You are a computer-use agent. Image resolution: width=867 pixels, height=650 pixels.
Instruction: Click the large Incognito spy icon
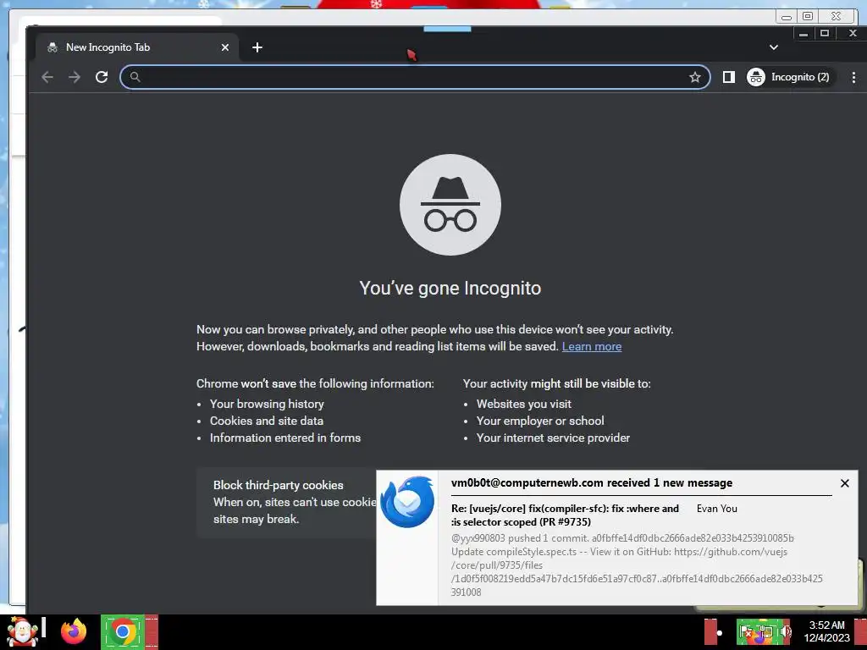[450, 205]
